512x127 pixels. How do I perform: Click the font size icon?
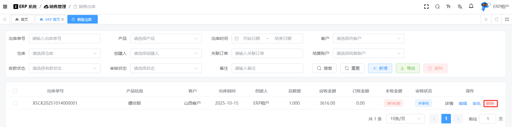(x=448, y=7)
